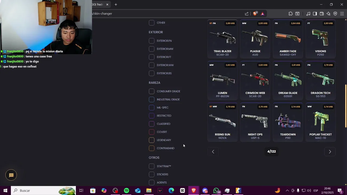Screen dimensions: 347x195
Task: Enable the StatTrak filter checkbox
Action: [152, 166]
